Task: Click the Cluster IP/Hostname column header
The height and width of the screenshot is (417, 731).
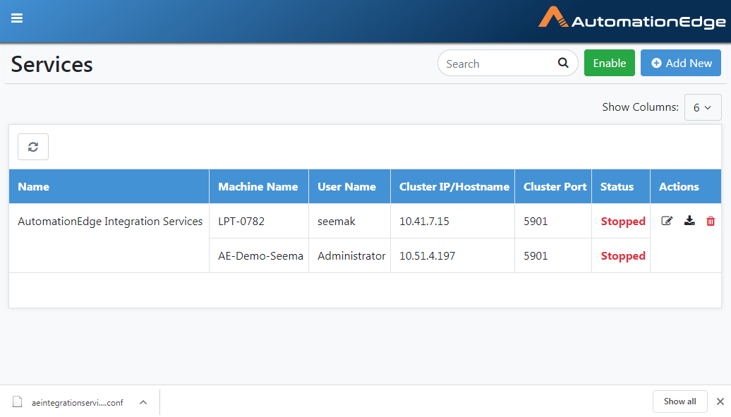Action: tap(453, 186)
